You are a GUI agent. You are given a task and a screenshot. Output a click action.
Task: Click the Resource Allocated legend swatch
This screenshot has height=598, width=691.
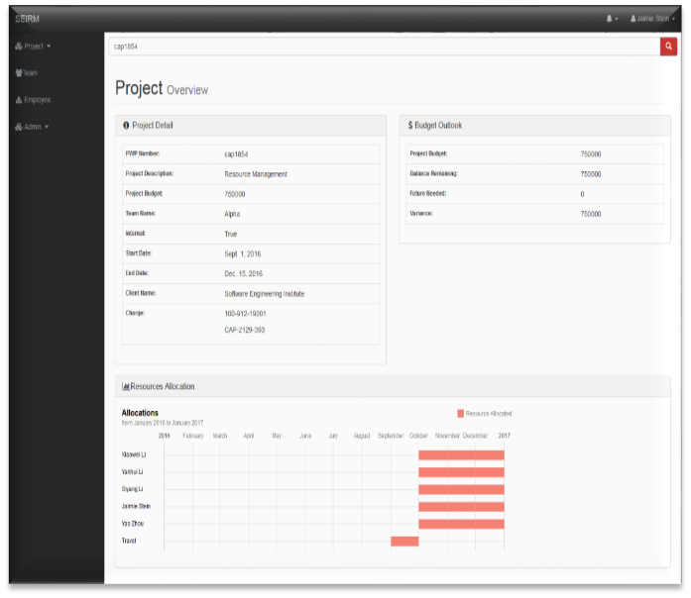click(x=461, y=414)
